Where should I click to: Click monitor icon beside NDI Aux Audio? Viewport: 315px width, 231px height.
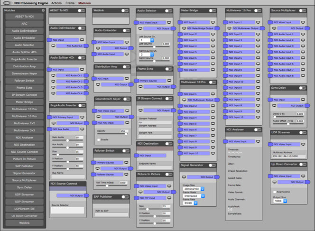tap(82, 129)
